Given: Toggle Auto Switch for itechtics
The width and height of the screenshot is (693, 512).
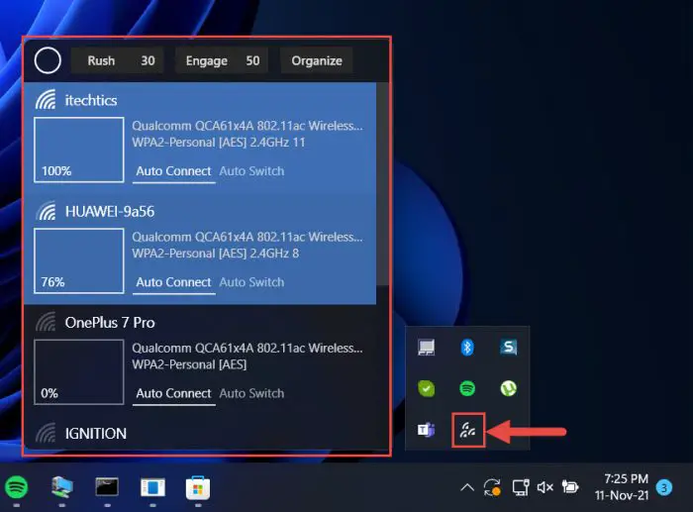Looking at the screenshot, I should click(x=251, y=171).
